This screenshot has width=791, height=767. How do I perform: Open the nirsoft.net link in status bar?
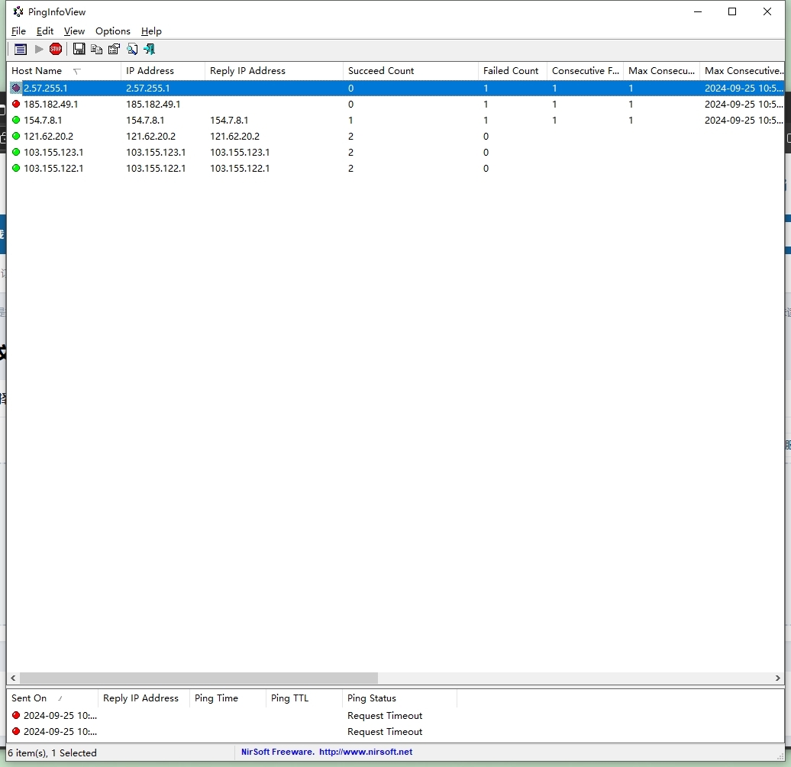click(x=365, y=752)
